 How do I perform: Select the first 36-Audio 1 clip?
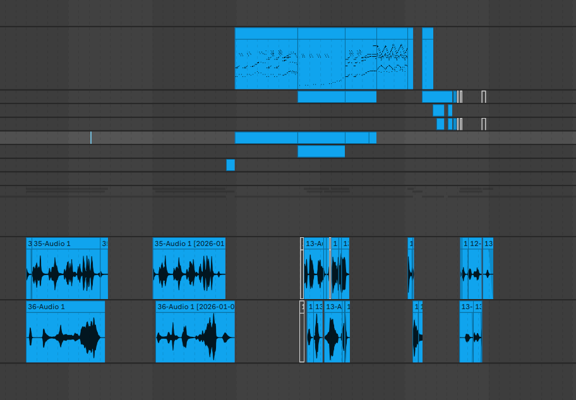point(66,332)
